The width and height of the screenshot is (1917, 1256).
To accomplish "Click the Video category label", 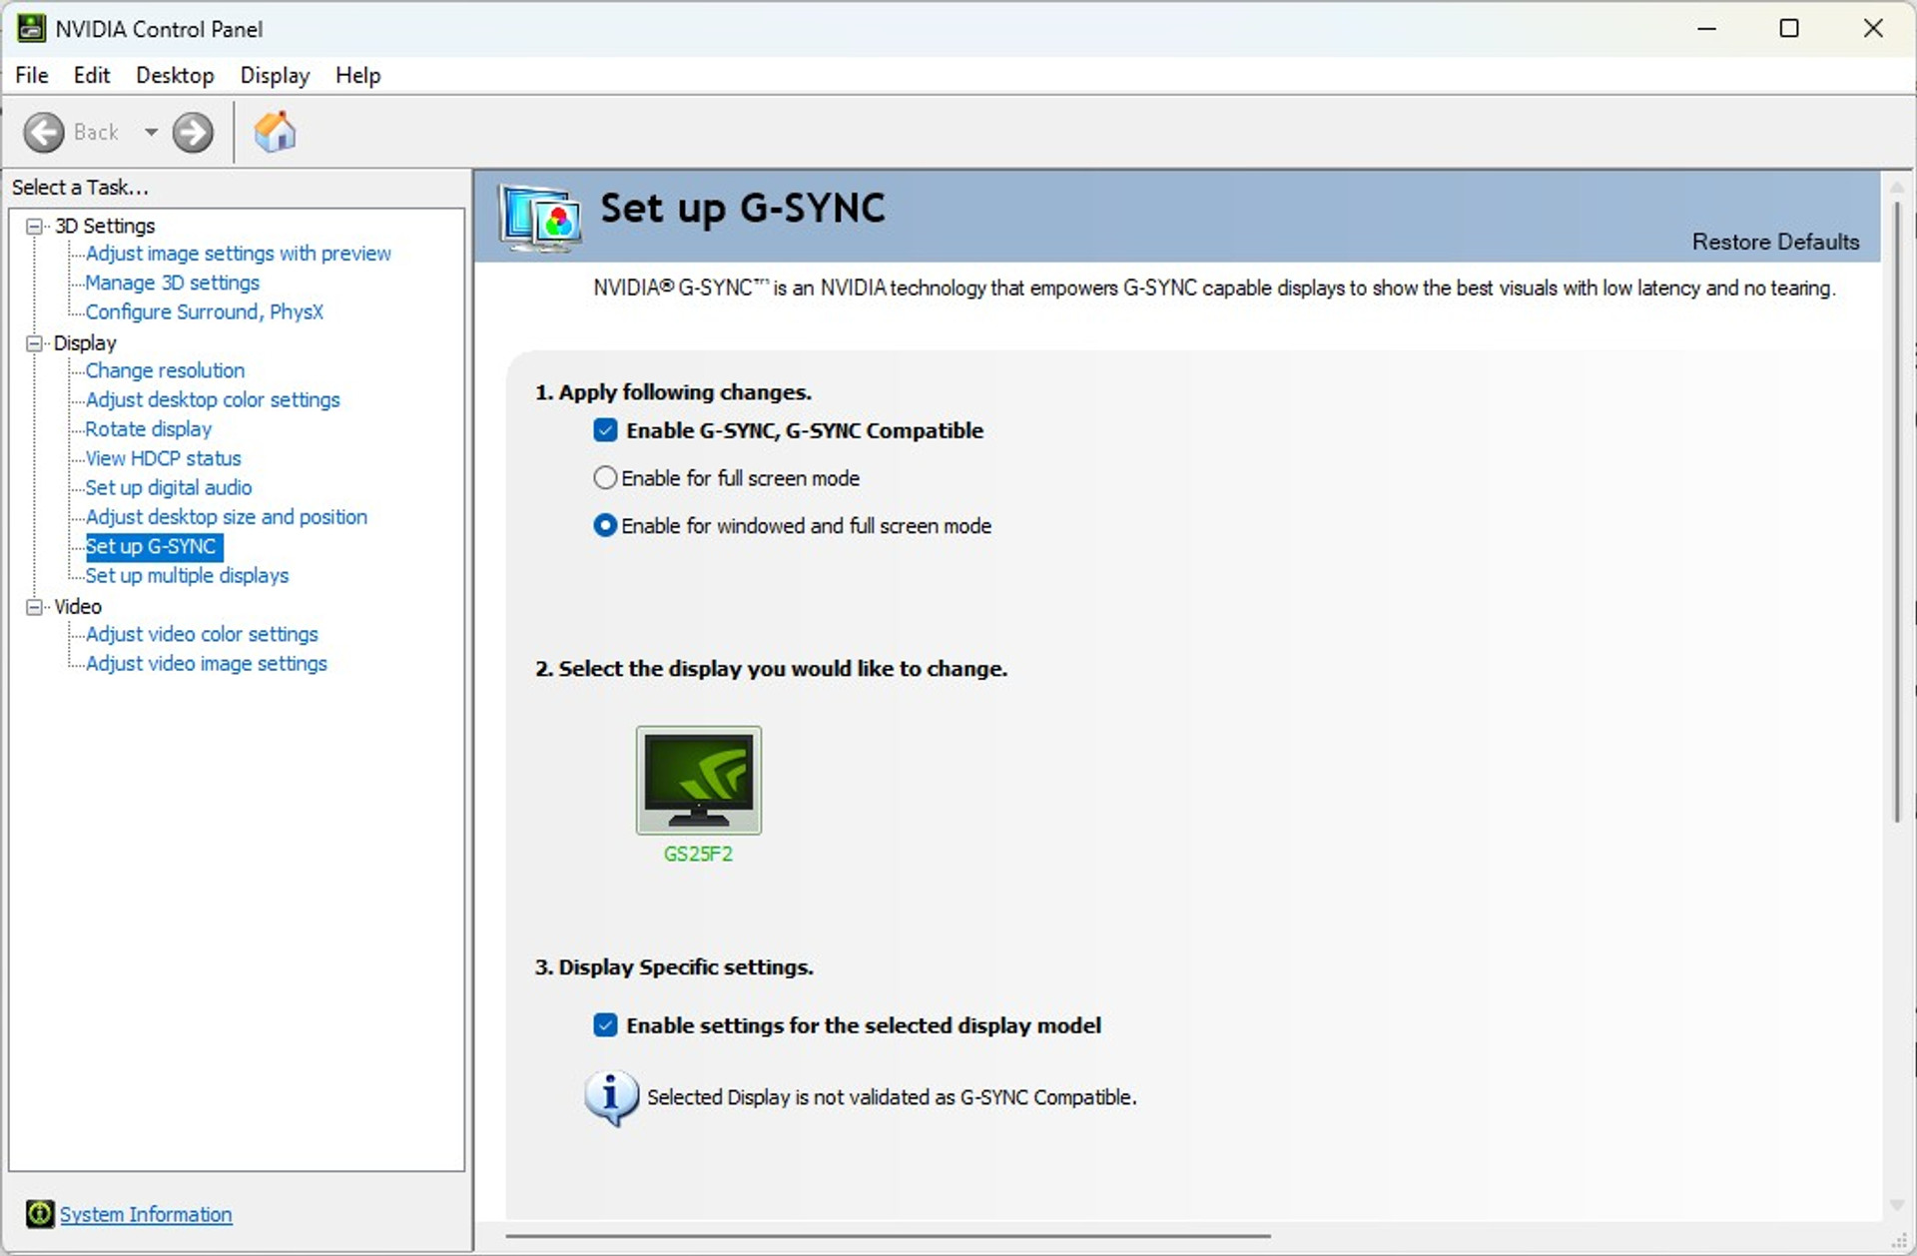I will (x=78, y=606).
